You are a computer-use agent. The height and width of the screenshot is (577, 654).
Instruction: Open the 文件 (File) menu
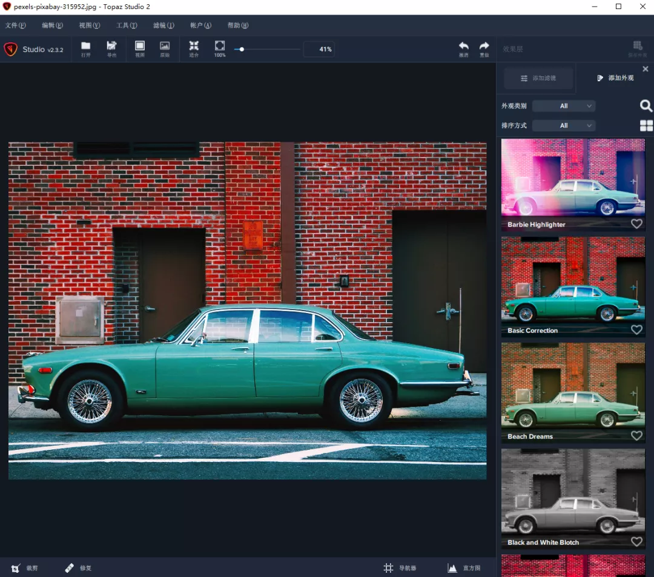16,25
